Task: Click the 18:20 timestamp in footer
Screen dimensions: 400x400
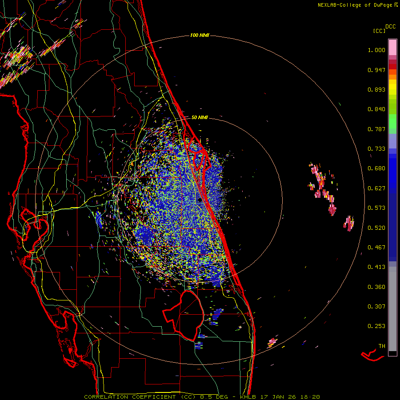Action: coord(309,397)
